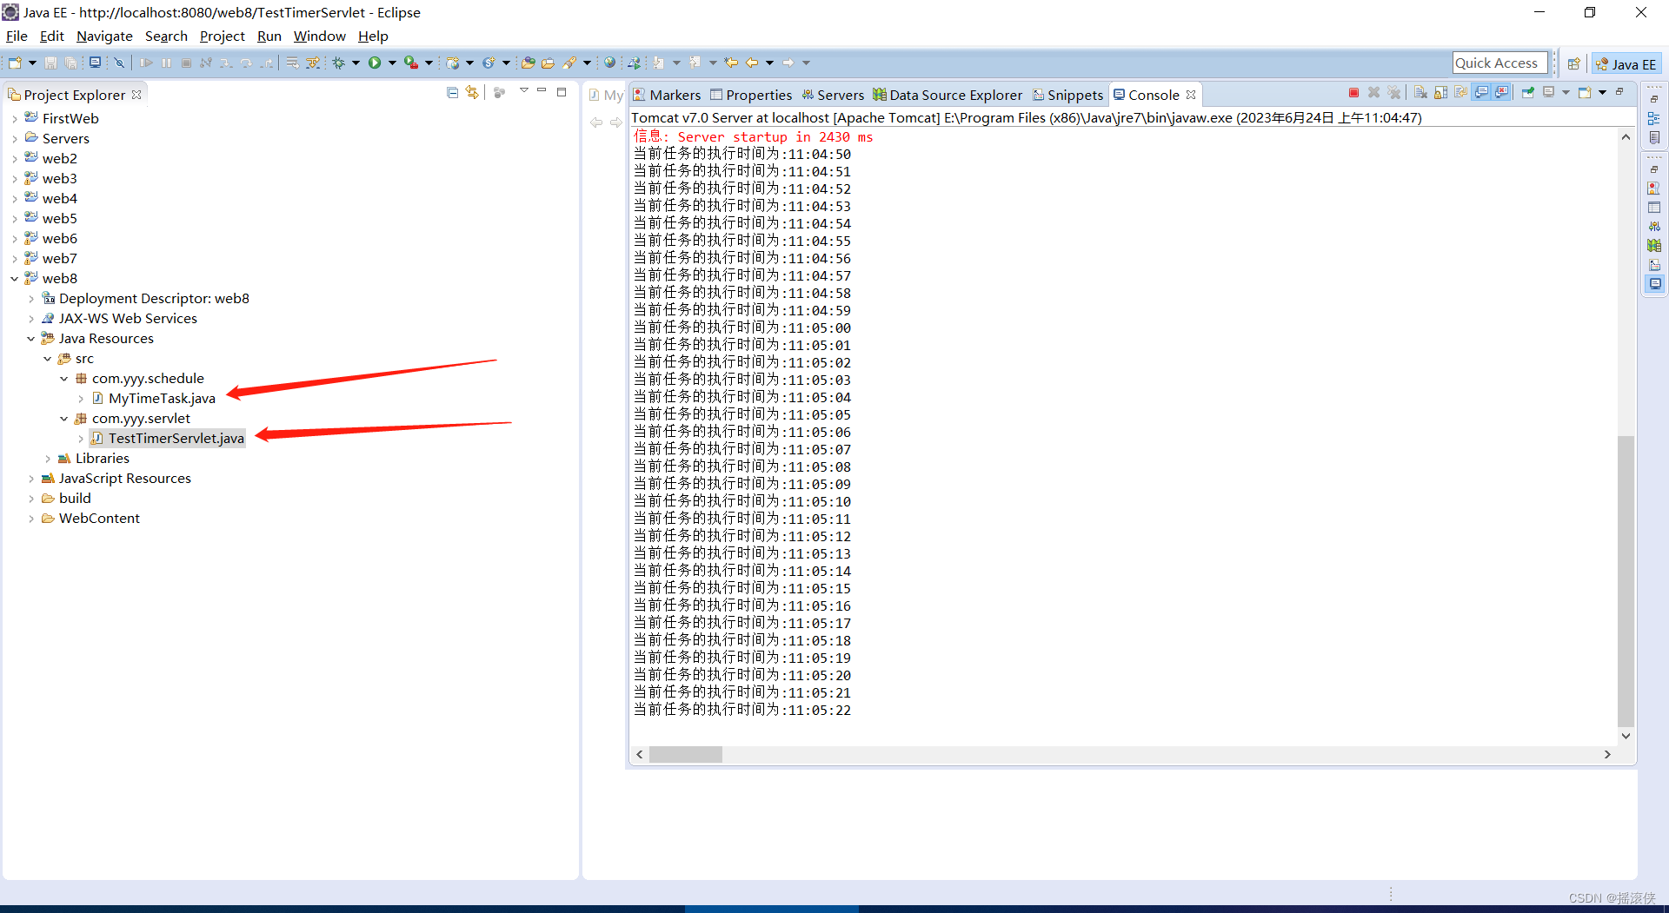
Task: Click the Quick Access input field
Action: click(1499, 63)
